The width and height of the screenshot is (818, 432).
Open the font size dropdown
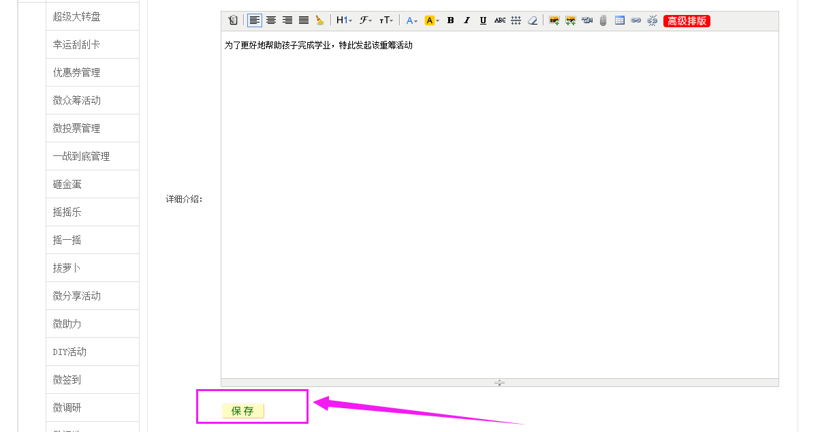point(386,20)
